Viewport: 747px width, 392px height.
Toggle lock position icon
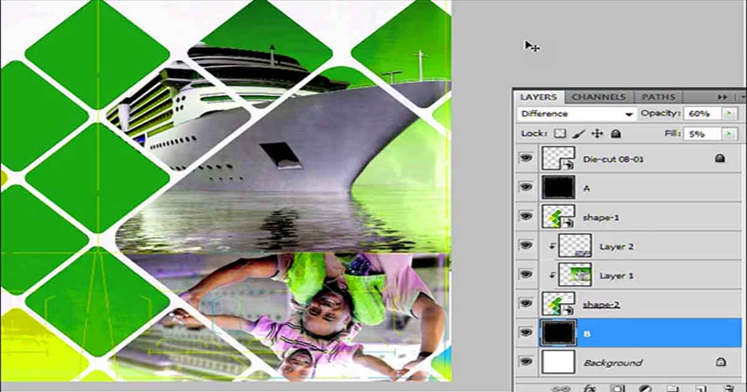pyautogui.click(x=597, y=133)
